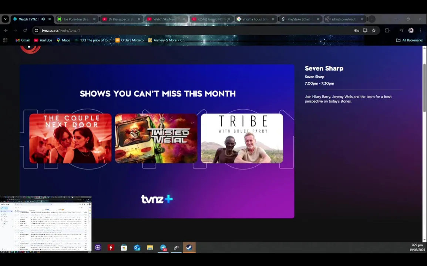Open the Maps bookmark
Image resolution: width=427 pixels, height=266 pixels.
click(63, 40)
